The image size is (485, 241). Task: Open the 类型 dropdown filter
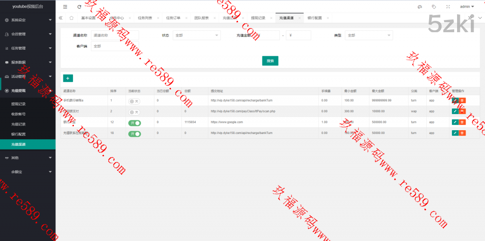click(x=369, y=36)
